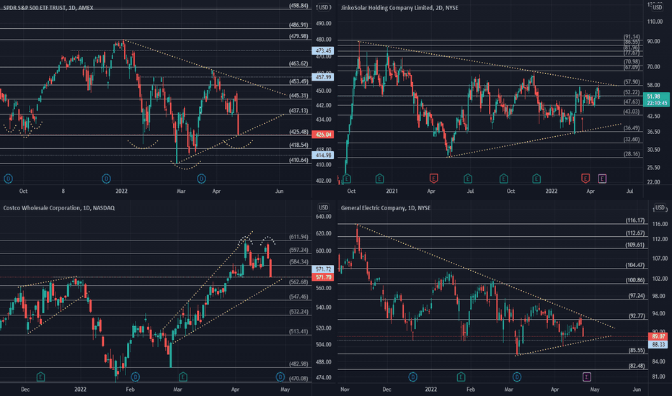The image size is (672, 396).
Task: Click JinkoSolar green earnings marker just before 2022
Action: (x=536, y=179)
